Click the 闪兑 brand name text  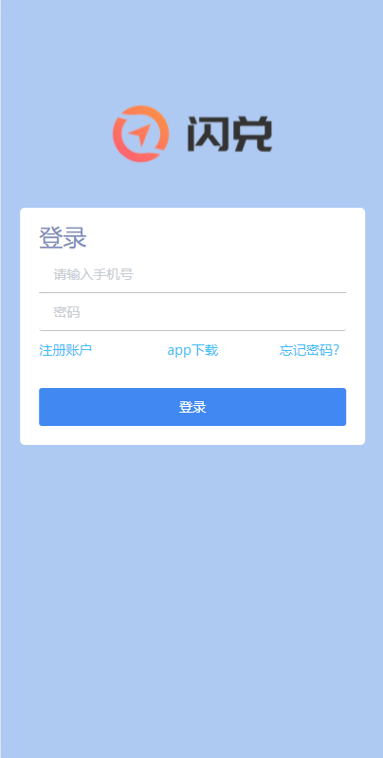pos(230,134)
